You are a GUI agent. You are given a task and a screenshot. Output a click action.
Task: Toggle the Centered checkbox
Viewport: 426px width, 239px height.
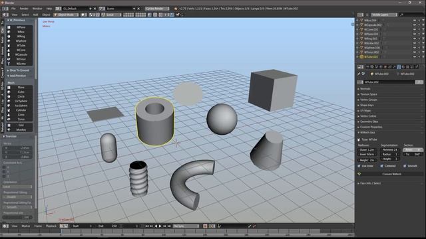click(x=381, y=166)
